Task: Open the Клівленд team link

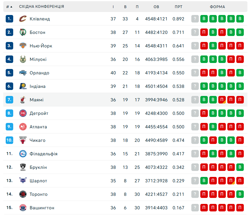Action: pyautogui.click(x=40, y=19)
